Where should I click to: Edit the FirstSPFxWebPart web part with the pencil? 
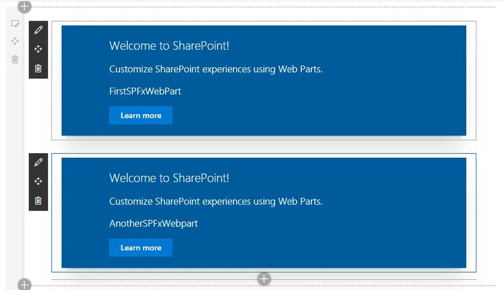click(38, 30)
